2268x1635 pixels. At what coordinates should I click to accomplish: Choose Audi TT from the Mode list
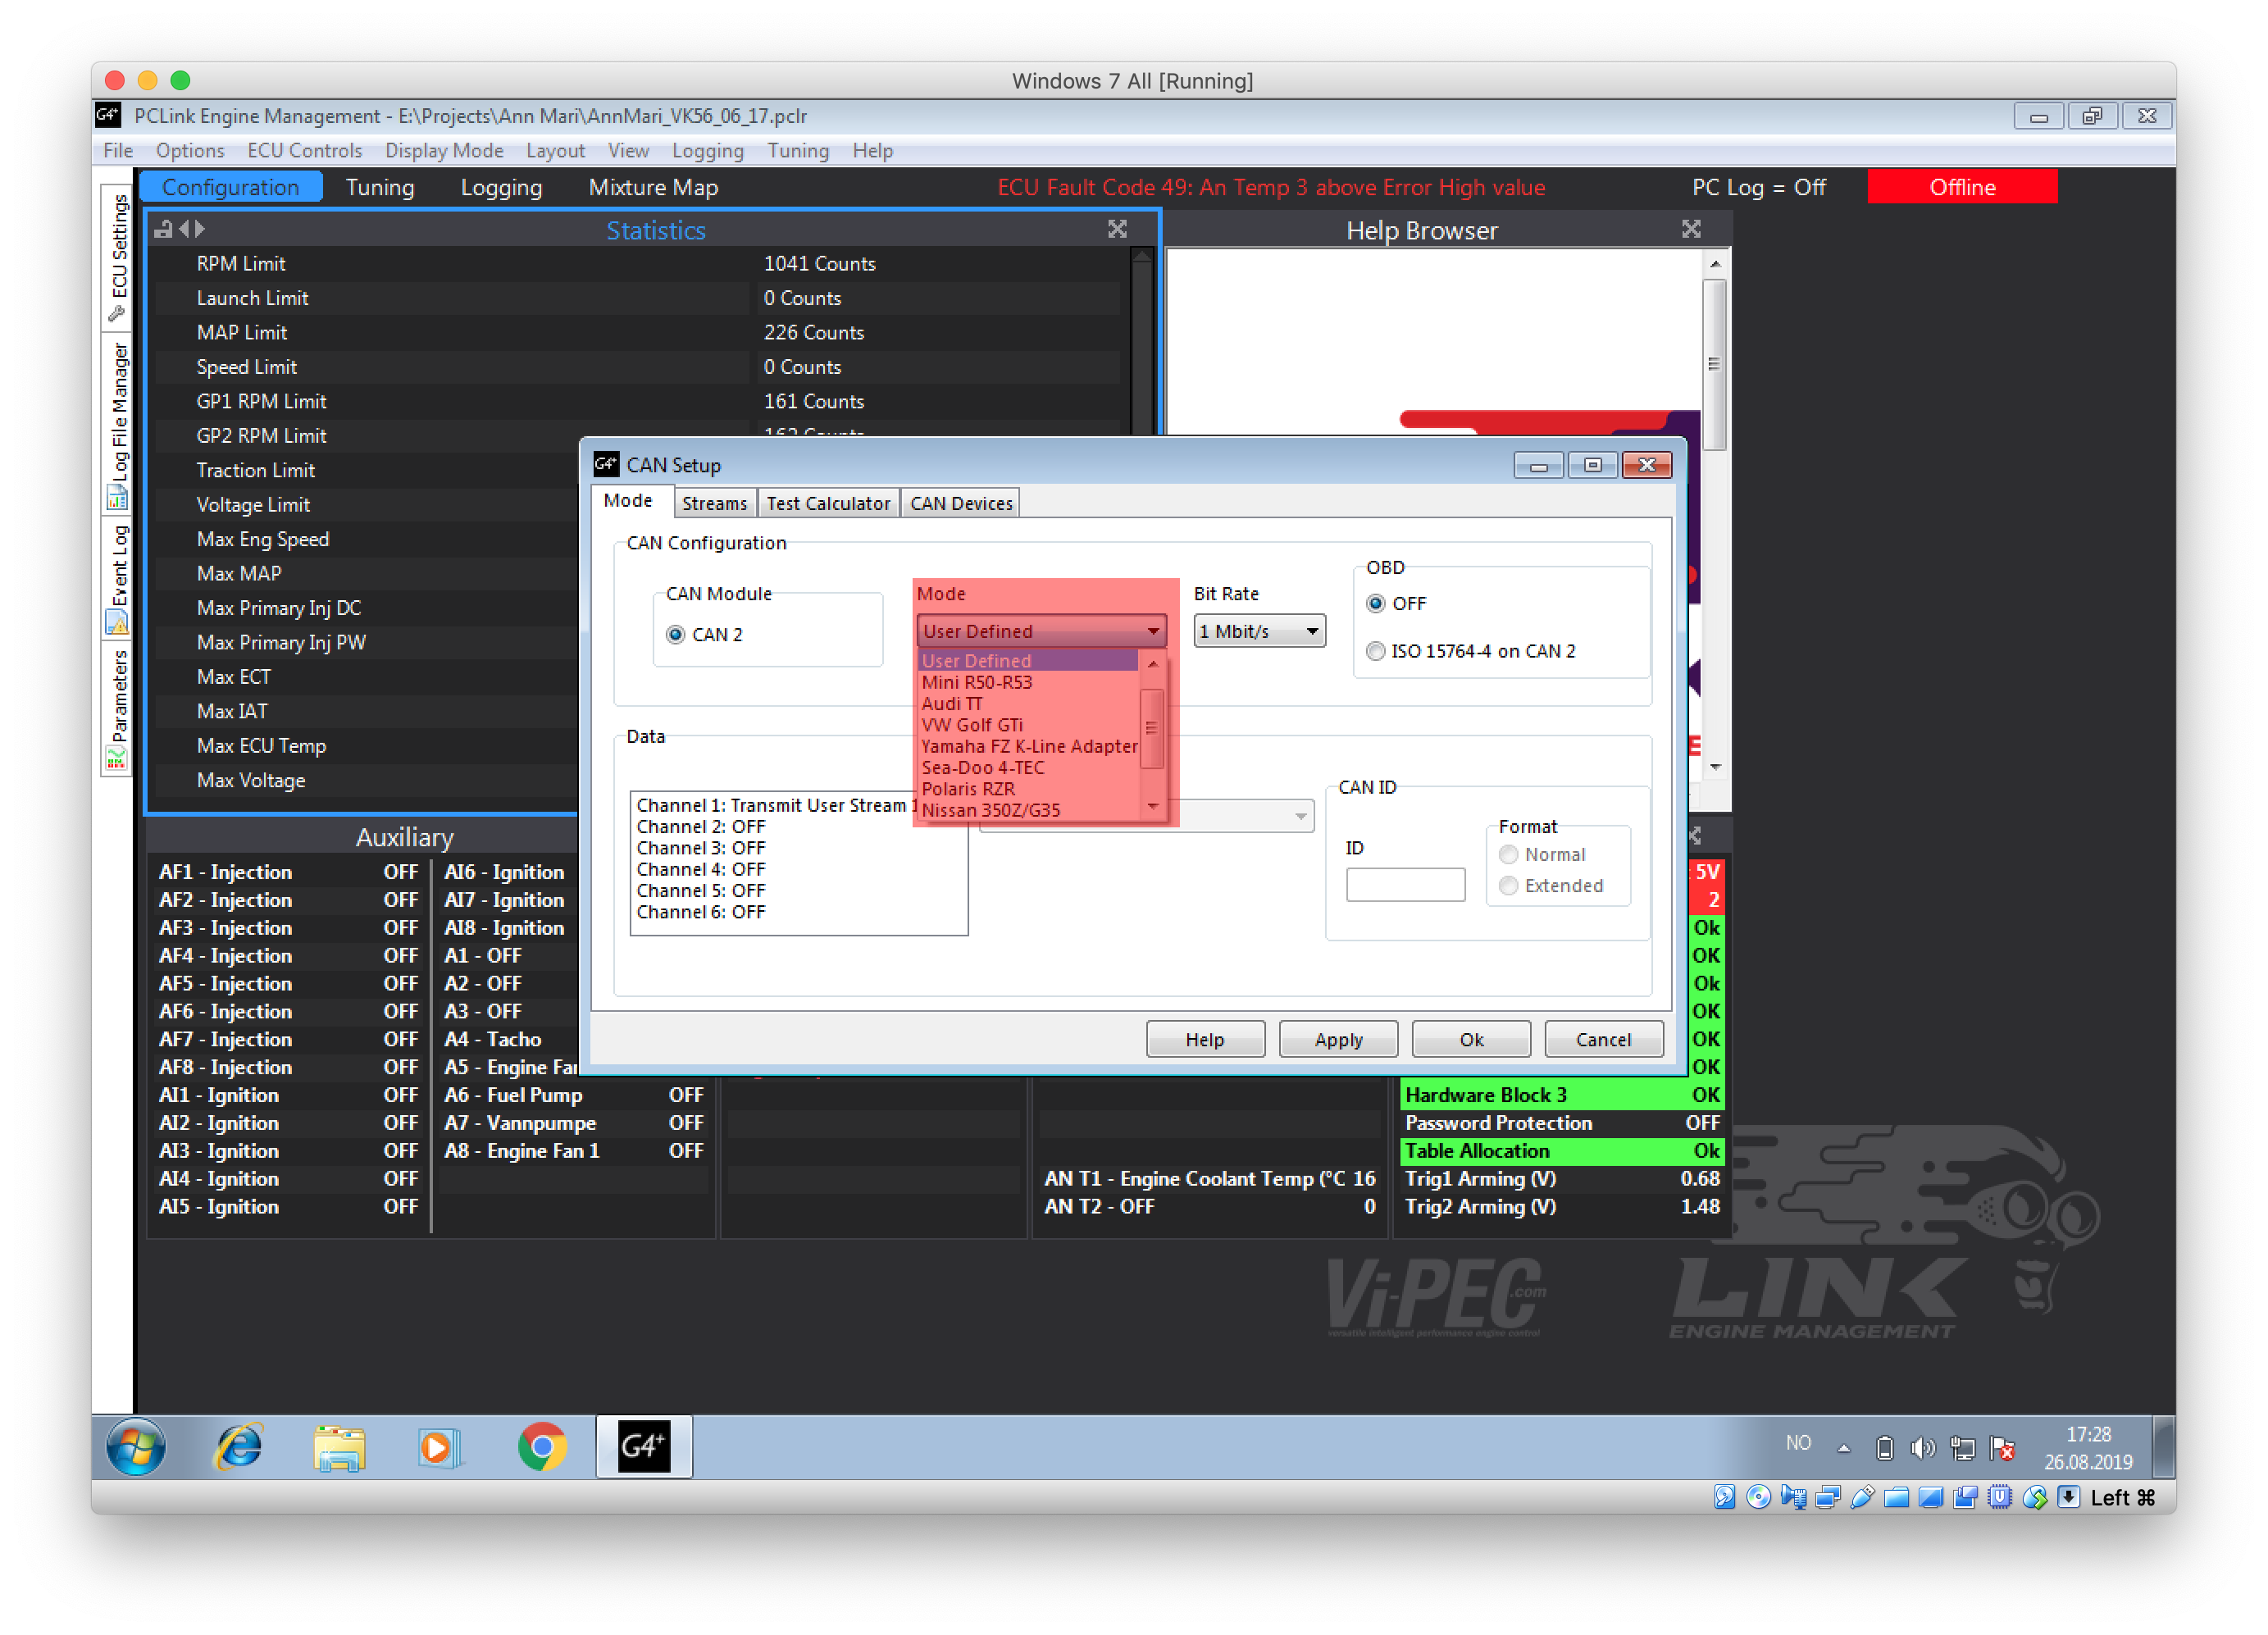click(952, 703)
